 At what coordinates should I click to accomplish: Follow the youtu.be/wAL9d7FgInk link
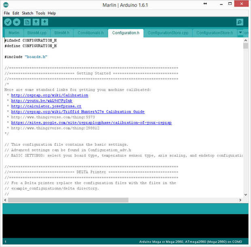coord(42,101)
